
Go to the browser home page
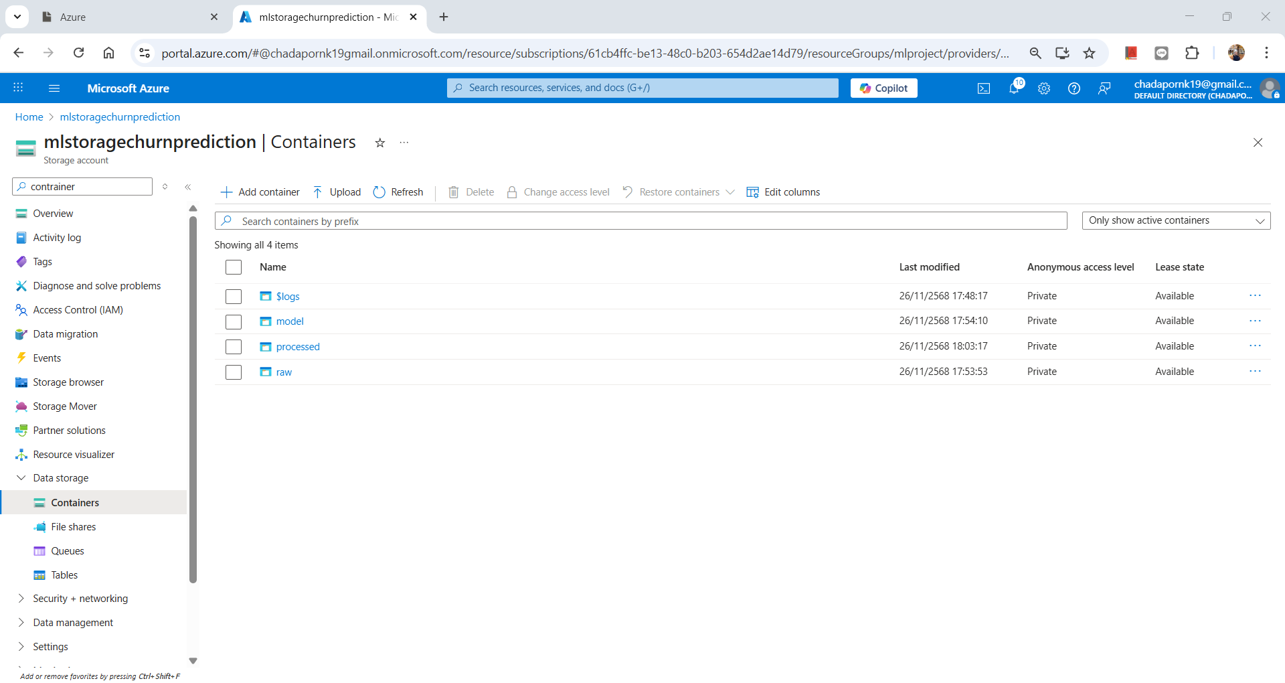(108, 53)
